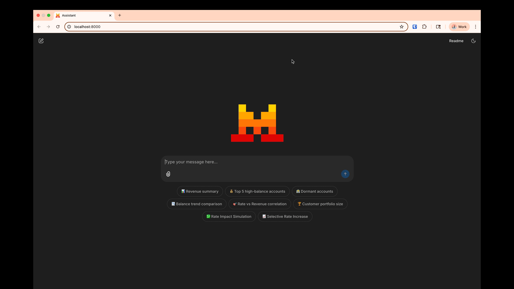Screen dimensions: 514x289
Task: Select the Dormant accounts suggestion
Action: point(314,191)
